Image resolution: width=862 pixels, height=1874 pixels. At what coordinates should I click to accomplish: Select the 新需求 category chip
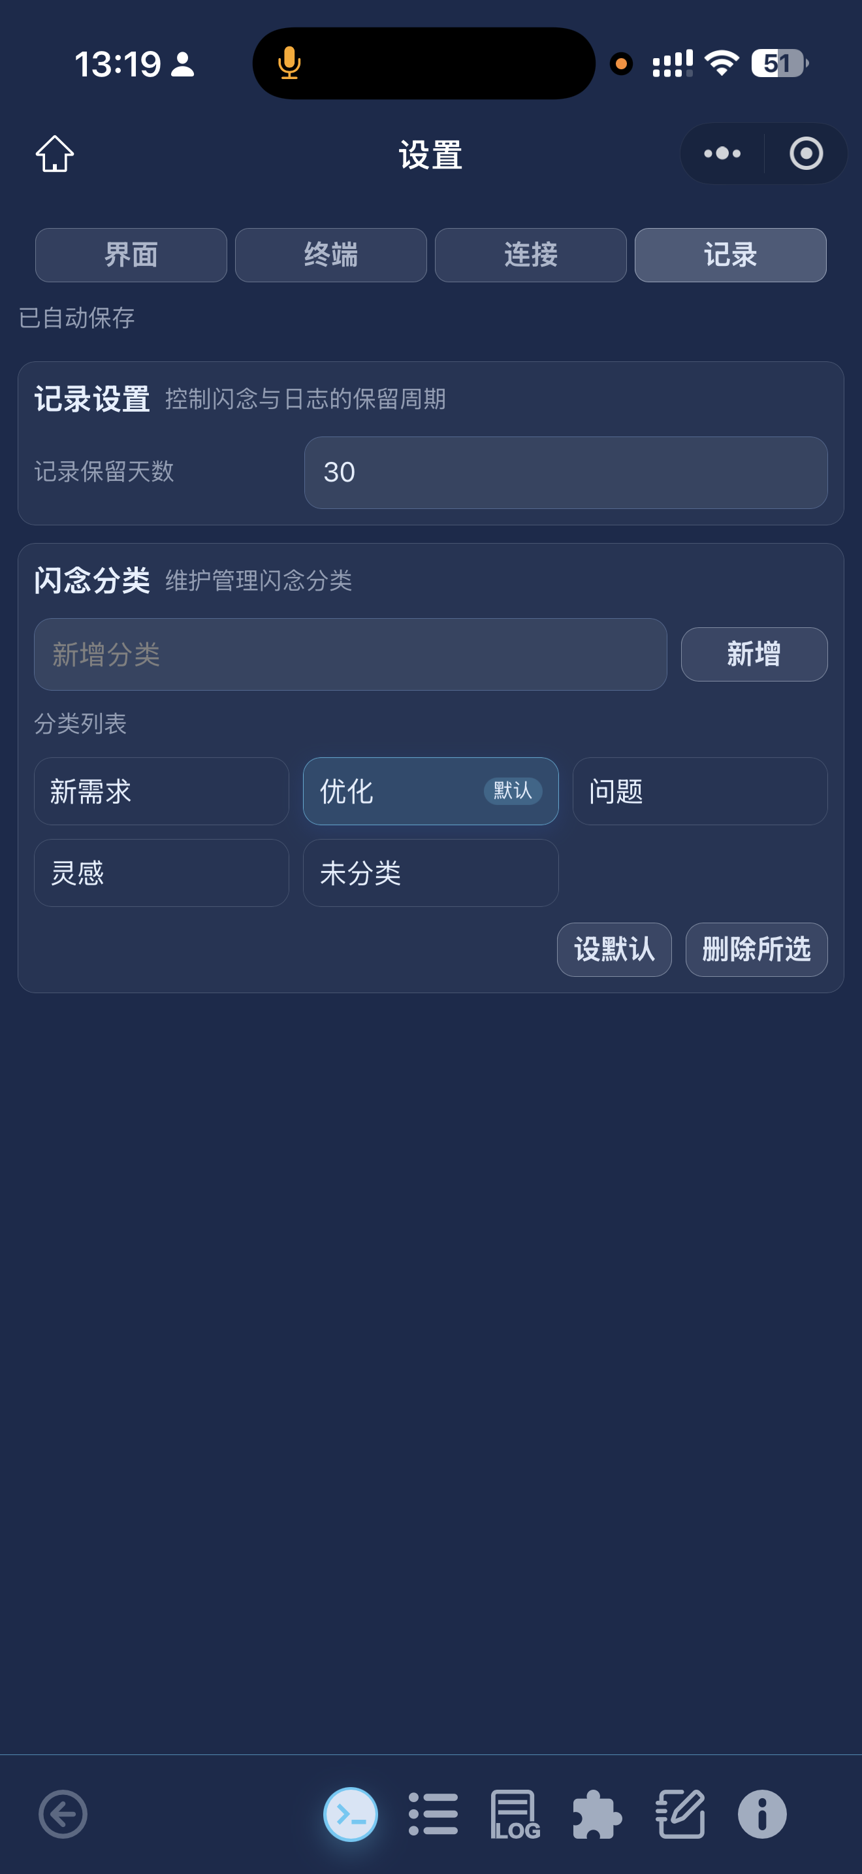[x=161, y=791]
